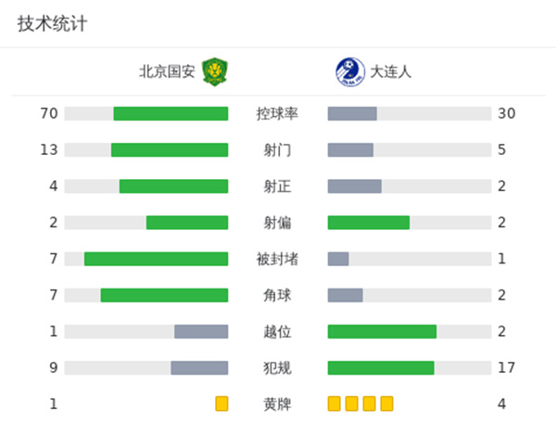Click Dalian Ren's second yellow card icon
This screenshot has width=556, height=423.
(x=352, y=404)
